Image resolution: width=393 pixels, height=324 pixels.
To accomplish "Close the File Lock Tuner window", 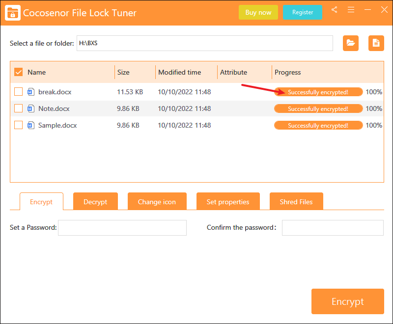I will (x=384, y=10).
